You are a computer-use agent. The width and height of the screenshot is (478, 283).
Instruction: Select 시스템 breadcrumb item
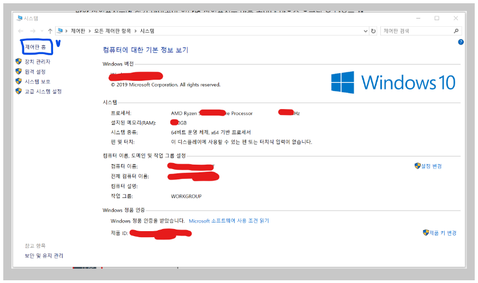pos(147,31)
